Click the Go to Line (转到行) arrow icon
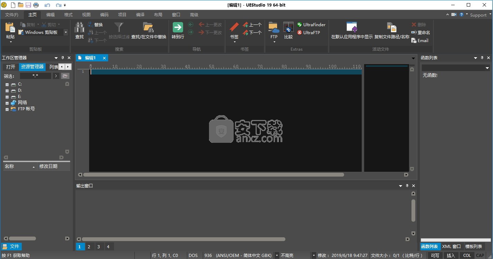Image resolution: width=493 pixels, height=259 pixels. [178, 28]
